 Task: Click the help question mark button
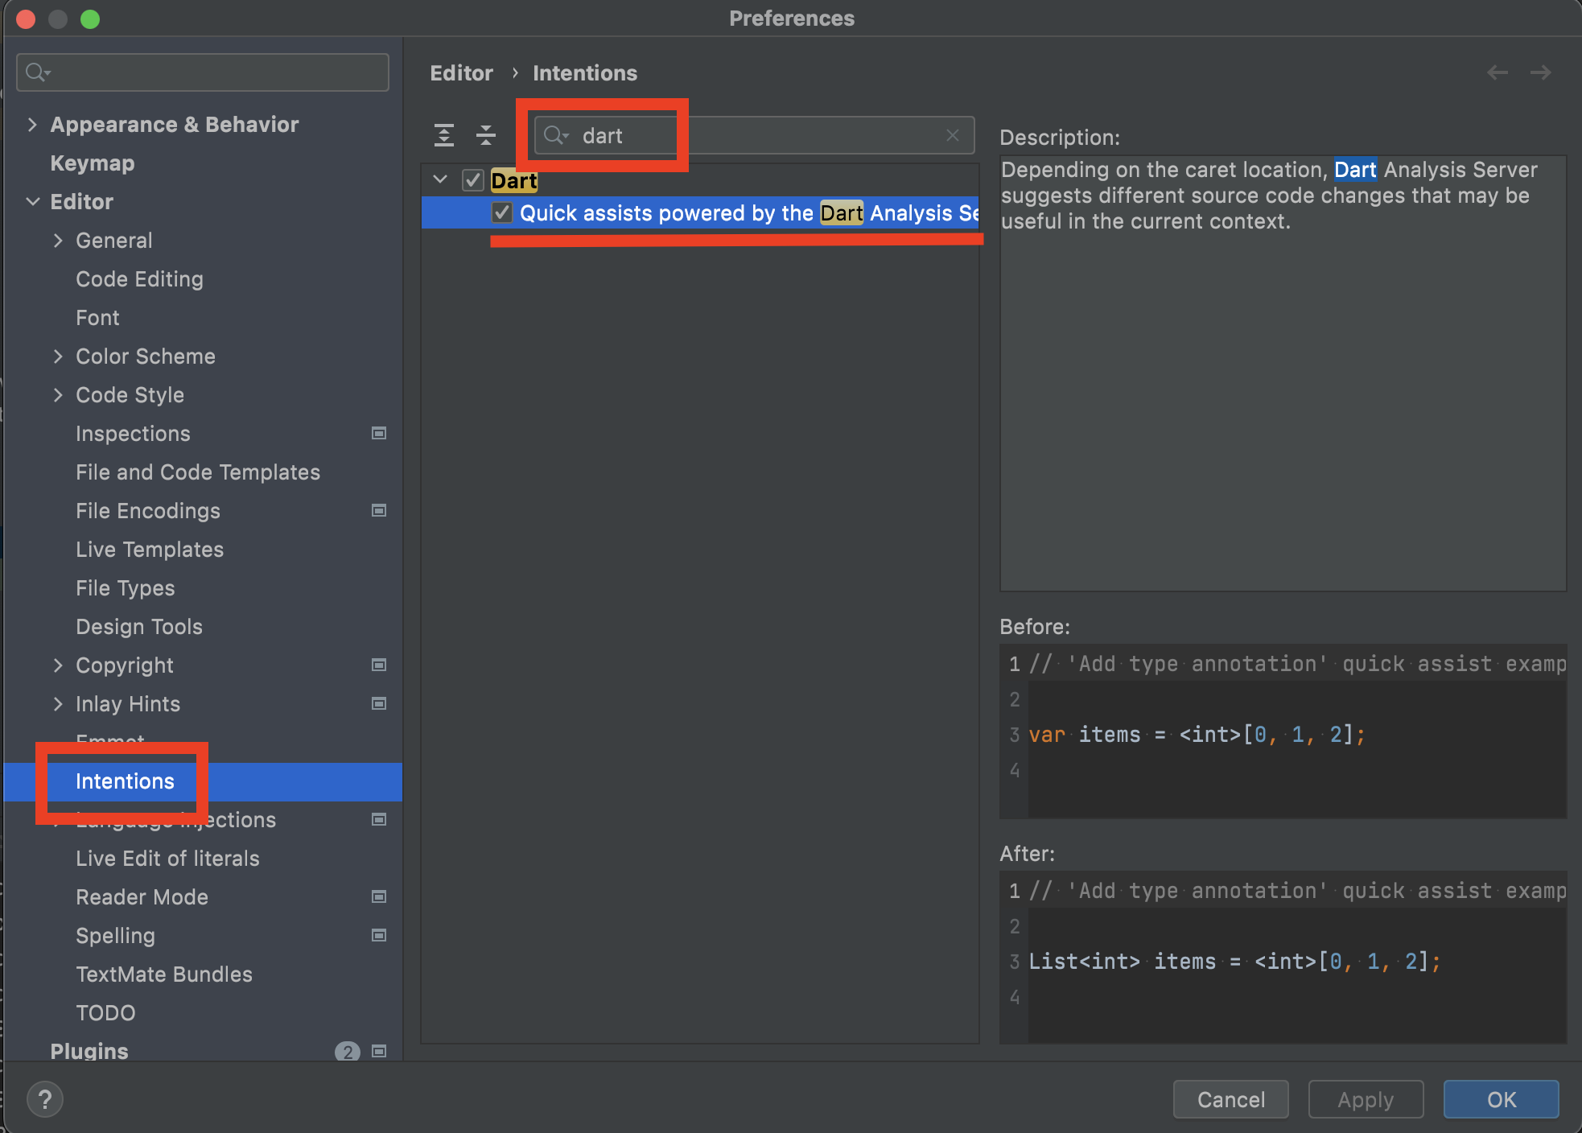pyautogui.click(x=45, y=1099)
